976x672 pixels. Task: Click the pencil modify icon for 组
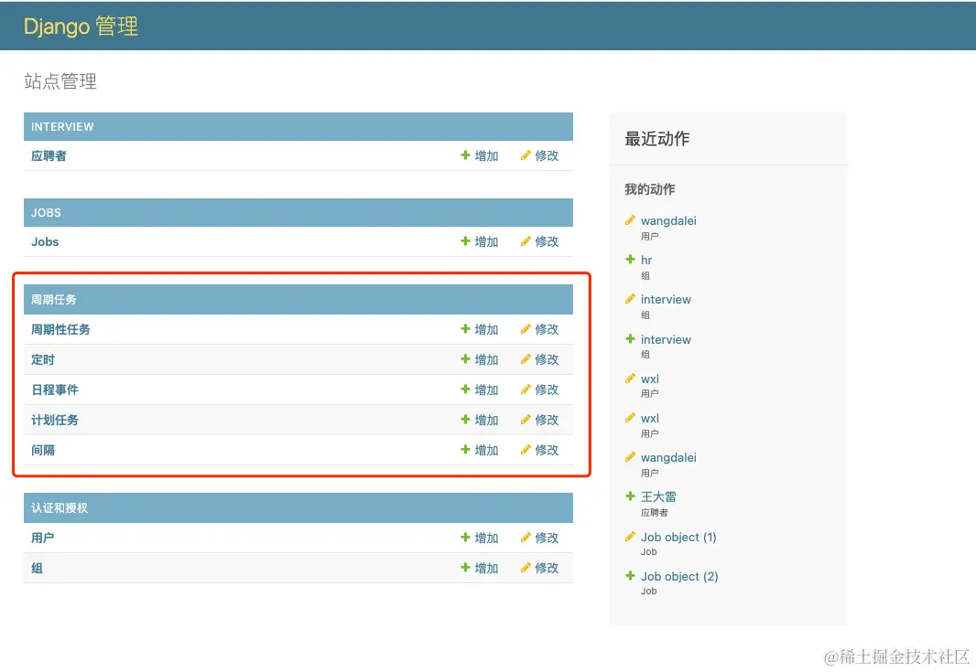click(528, 568)
